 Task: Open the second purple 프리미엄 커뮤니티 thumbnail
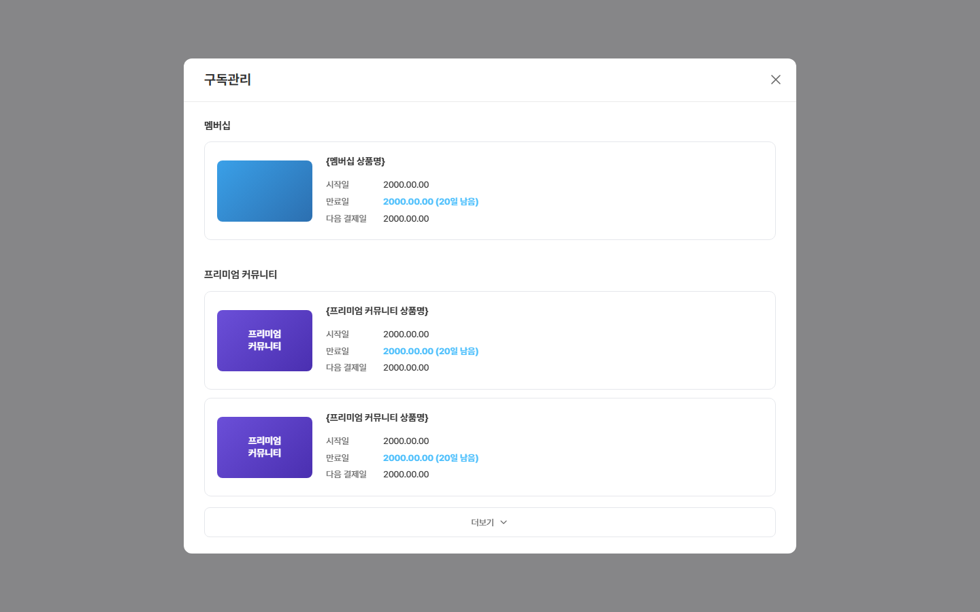pos(265,447)
